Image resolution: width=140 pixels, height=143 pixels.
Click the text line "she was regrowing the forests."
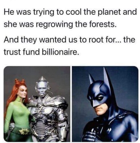click(x=60, y=25)
